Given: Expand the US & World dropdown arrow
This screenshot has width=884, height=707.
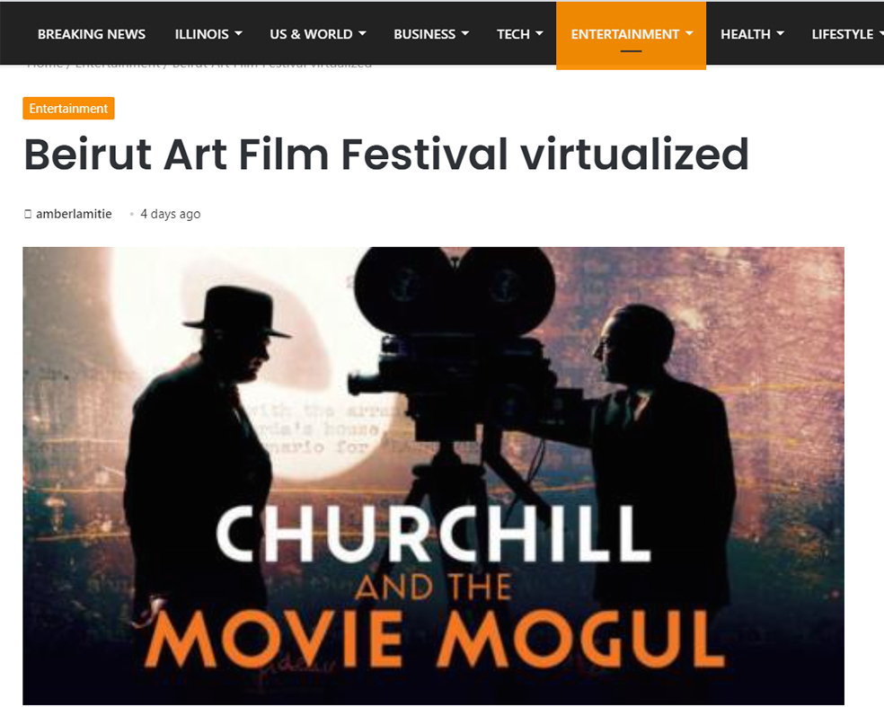Looking at the screenshot, I should (362, 34).
